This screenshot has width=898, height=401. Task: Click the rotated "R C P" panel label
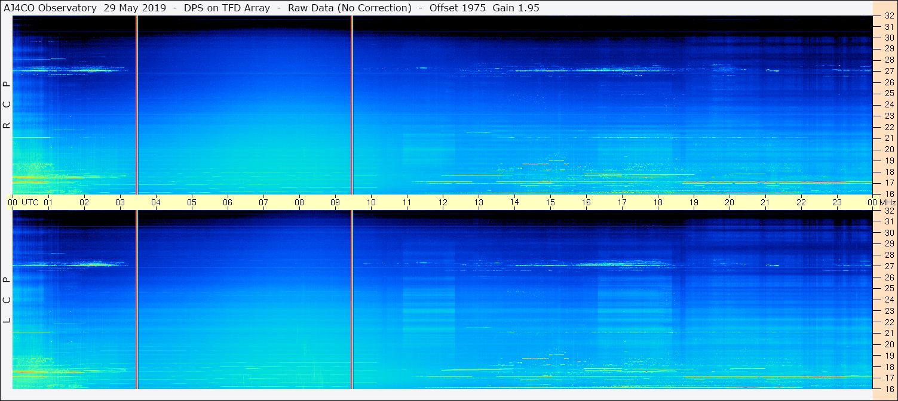tap(7, 105)
